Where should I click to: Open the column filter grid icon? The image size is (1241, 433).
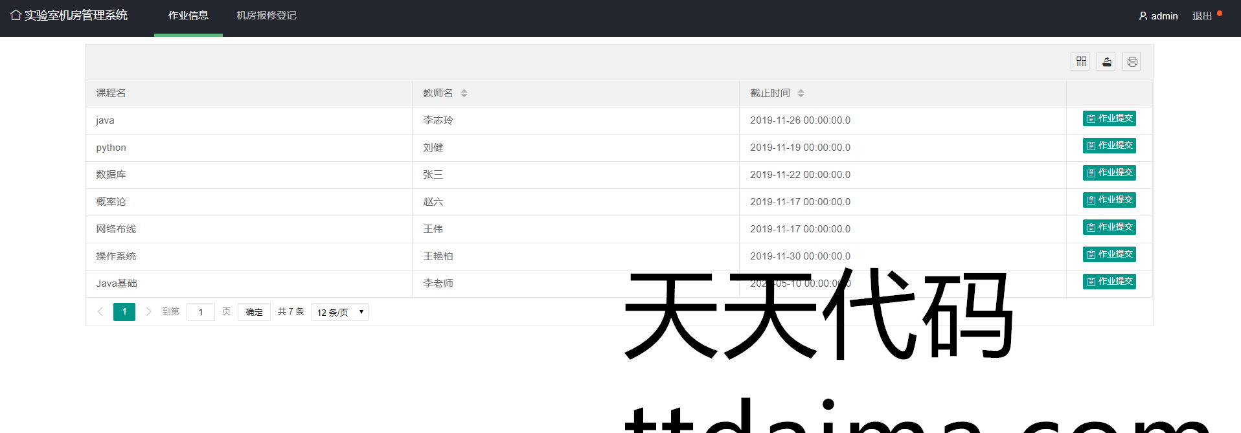click(1080, 61)
